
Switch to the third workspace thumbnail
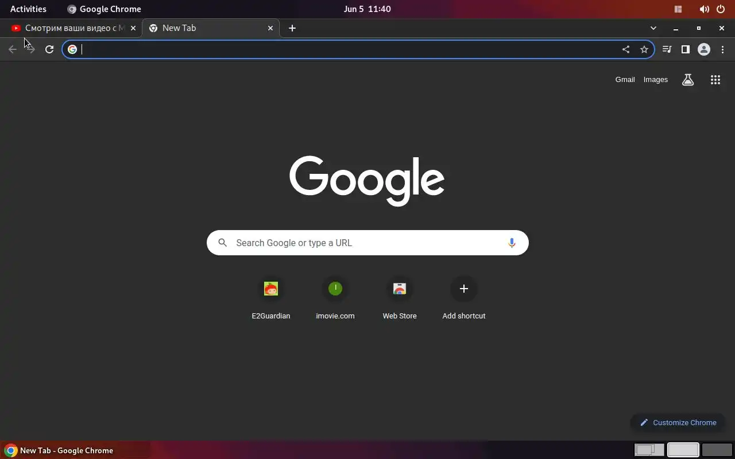click(717, 450)
